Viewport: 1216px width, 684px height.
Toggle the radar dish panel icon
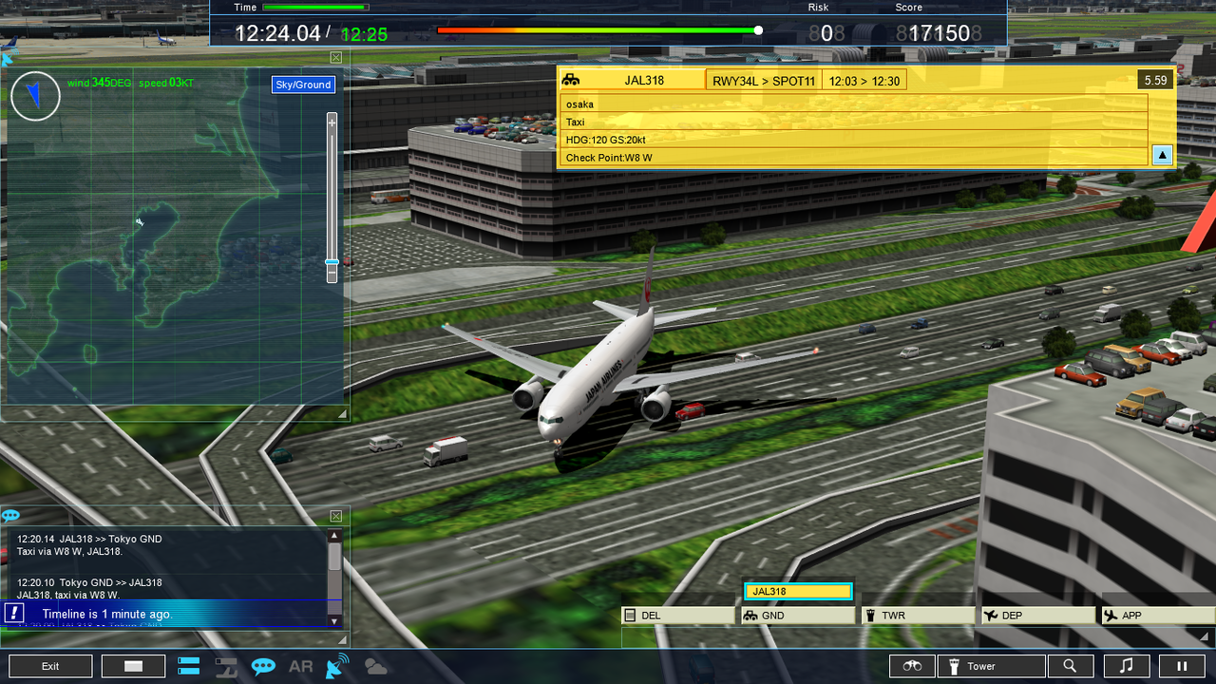[337, 666]
